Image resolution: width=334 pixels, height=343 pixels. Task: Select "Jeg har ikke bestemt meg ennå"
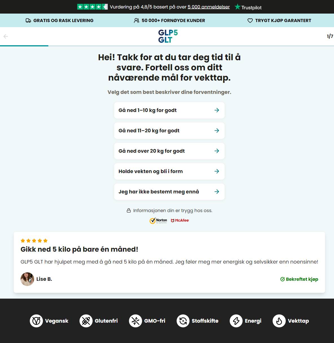(x=169, y=192)
